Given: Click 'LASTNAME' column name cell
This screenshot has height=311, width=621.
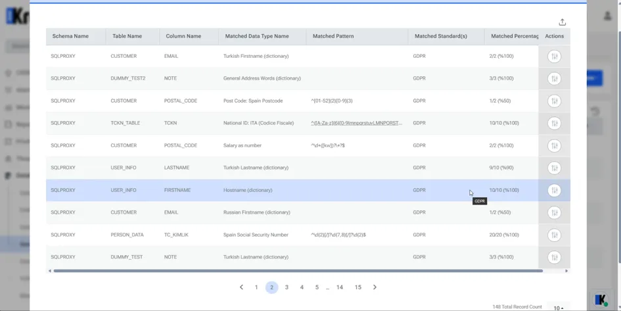Looking at the screenshot, I should coord(177,168).
